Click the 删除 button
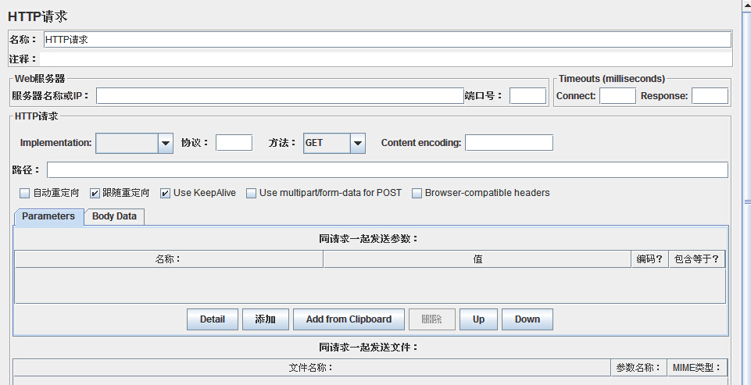Image resolution: width=751 pixels, height=385 pixels. (x=431, y=319)
